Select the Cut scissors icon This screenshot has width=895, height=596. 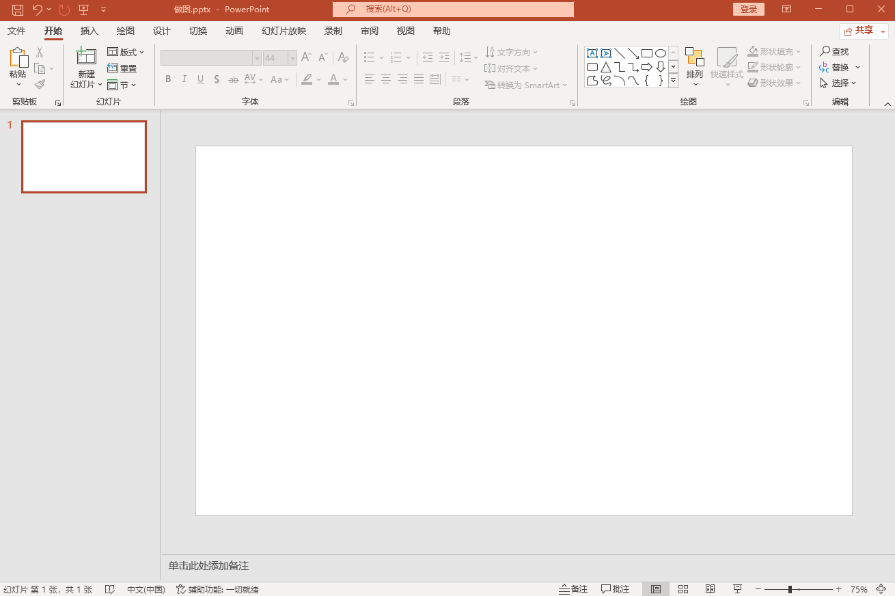40,52
